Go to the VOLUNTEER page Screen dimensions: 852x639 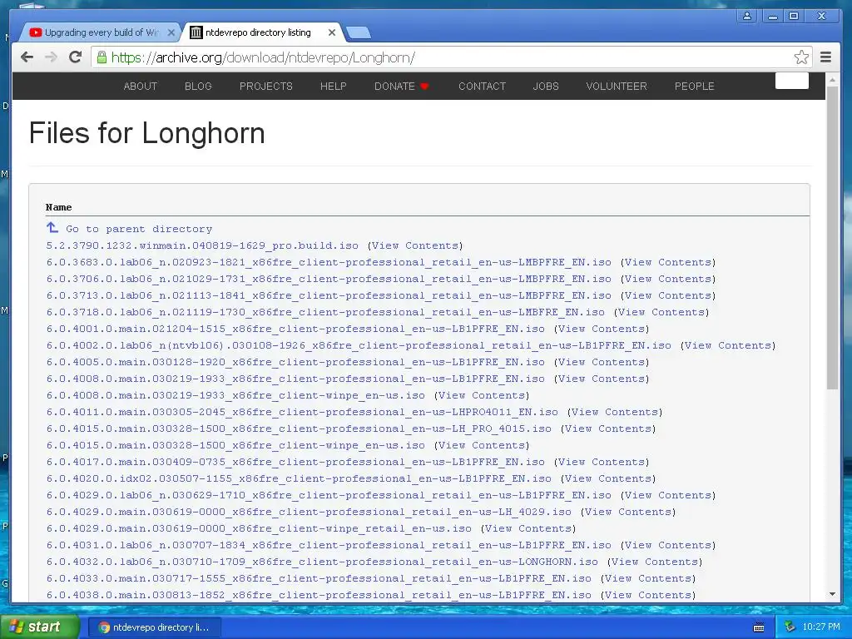point(617,86)
